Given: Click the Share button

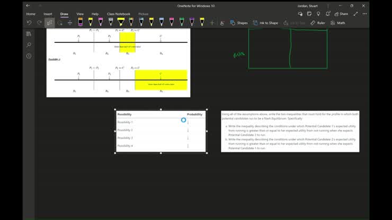Looking at the screenshot, I should (341, 14).
